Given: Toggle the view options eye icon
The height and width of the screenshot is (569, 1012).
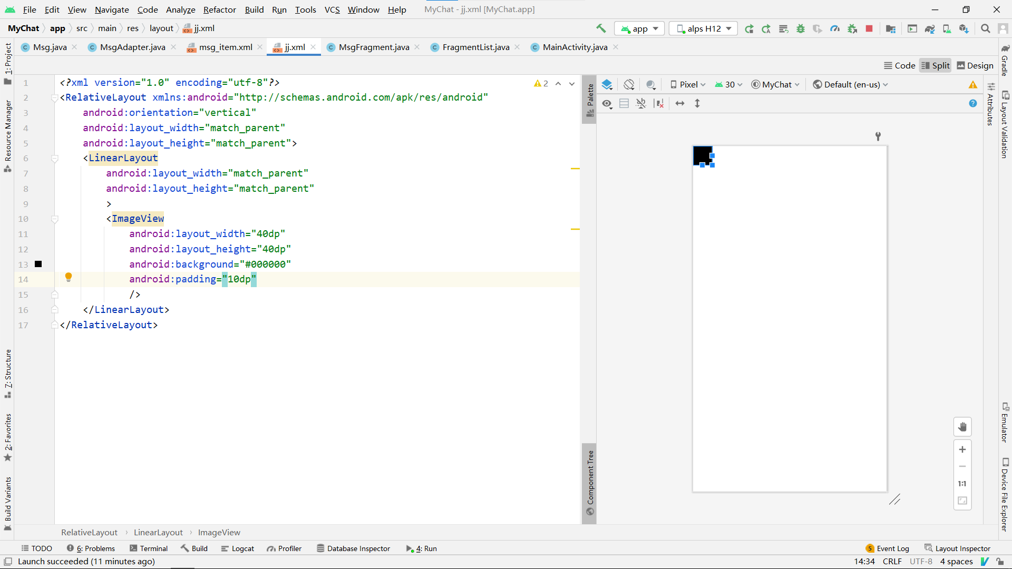Looking at the screenshot, I should [x=607, y=104].
